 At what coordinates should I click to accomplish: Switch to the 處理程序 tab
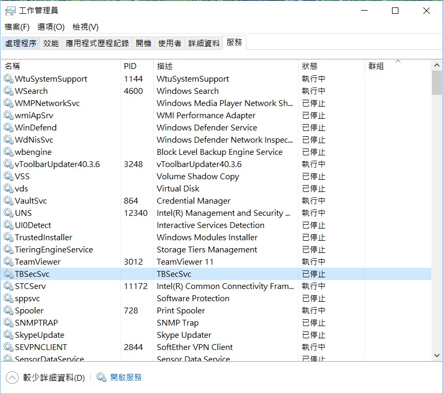[21, 43]
